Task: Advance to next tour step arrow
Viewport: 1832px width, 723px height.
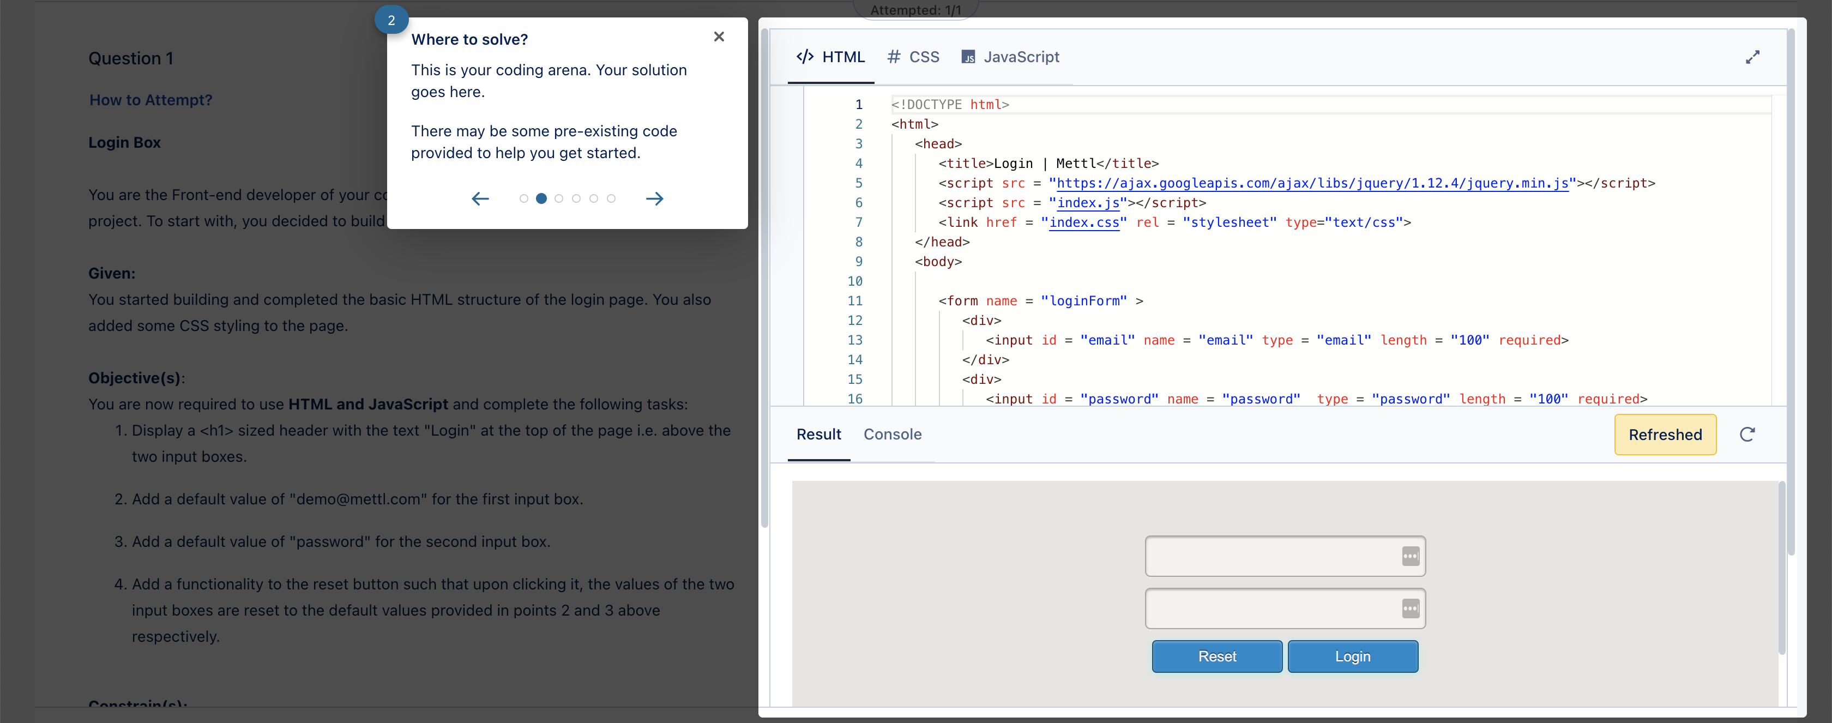Action: 654,198
